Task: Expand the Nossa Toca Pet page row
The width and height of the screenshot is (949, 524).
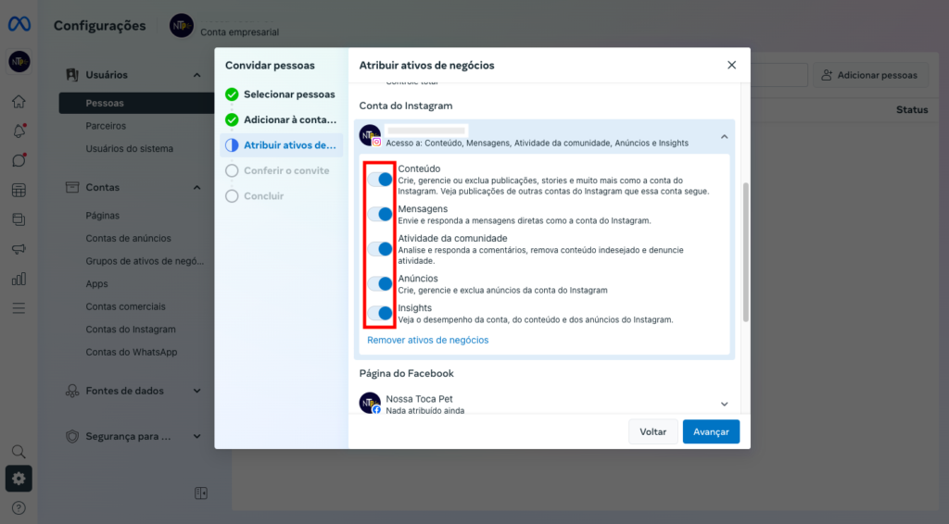Action: [725, 405]
